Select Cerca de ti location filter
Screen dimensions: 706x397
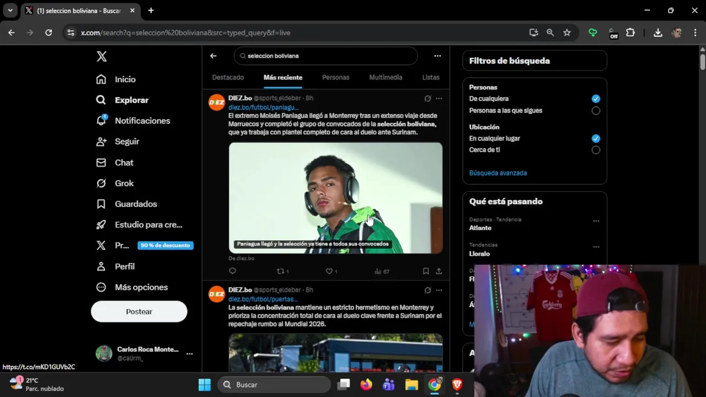(596, 150)
